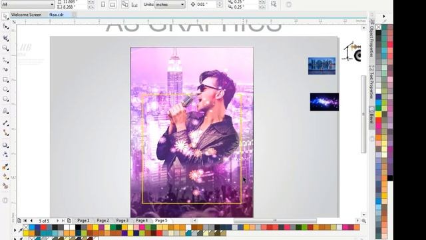
Task: Select the Ellipse tool
Action: pos(5,89)
